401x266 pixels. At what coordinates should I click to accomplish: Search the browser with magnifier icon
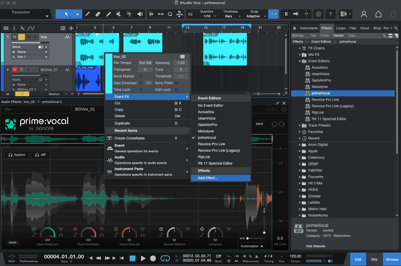[x=396, y=28]
